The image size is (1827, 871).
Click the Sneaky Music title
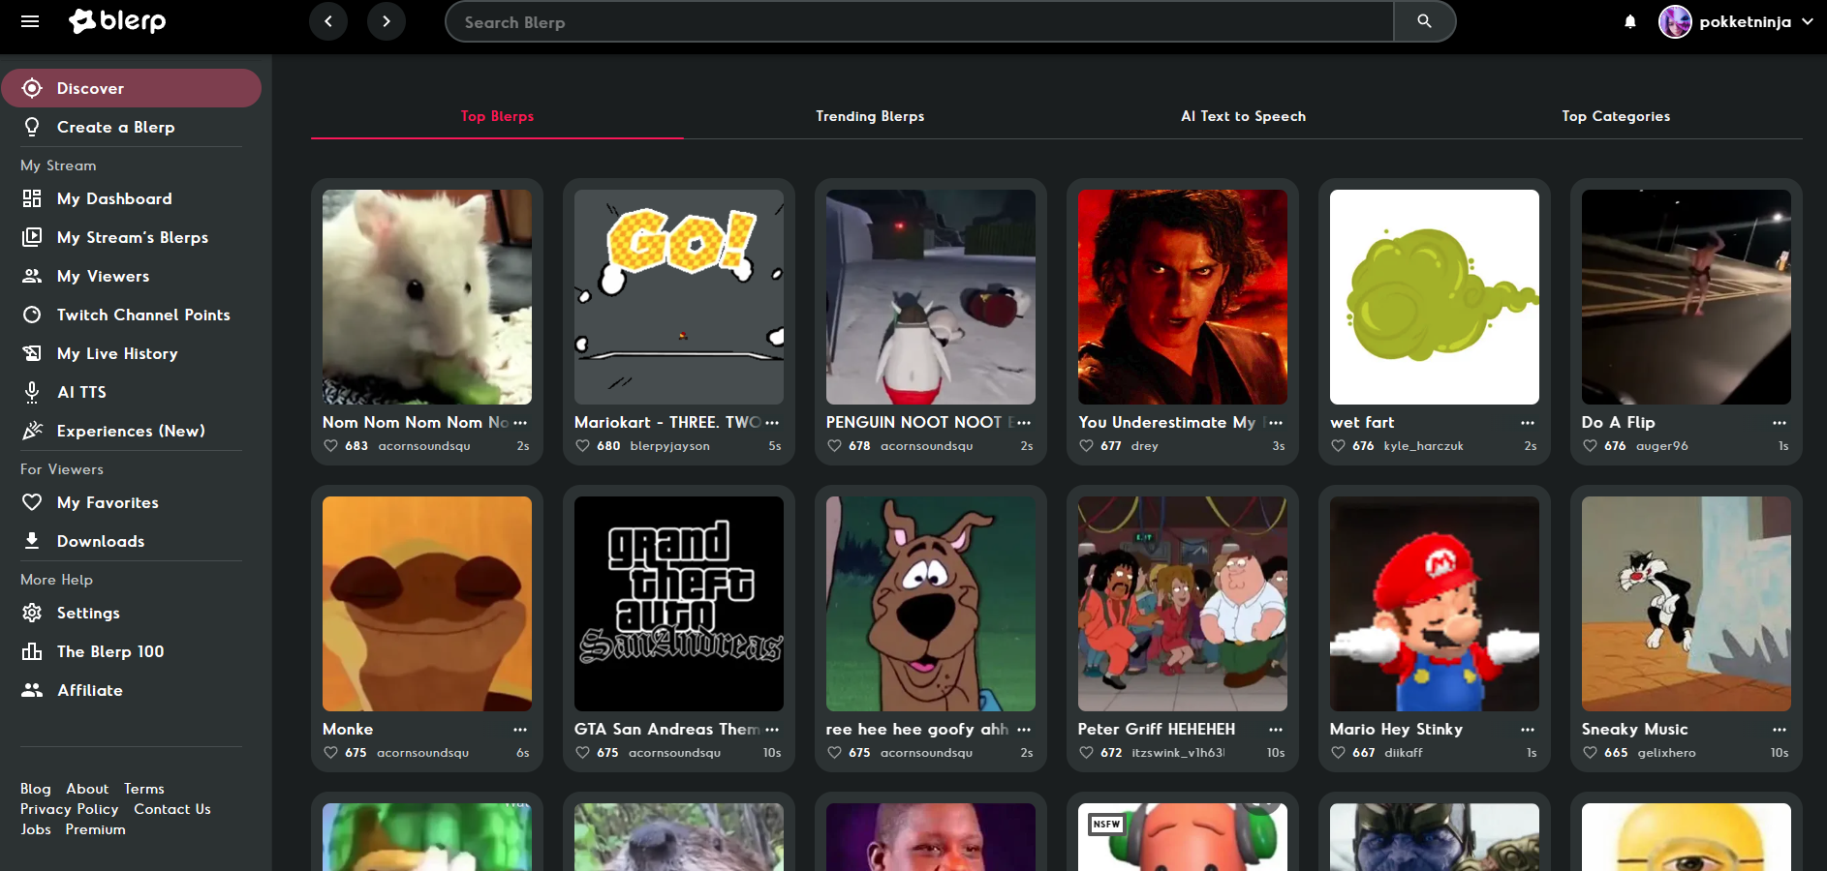[1634, 730]
